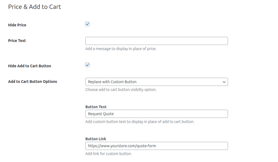Open the Add to Cart Button Options dropdown
This screenshot has width=278, height=162.
[x=156, y=82]
